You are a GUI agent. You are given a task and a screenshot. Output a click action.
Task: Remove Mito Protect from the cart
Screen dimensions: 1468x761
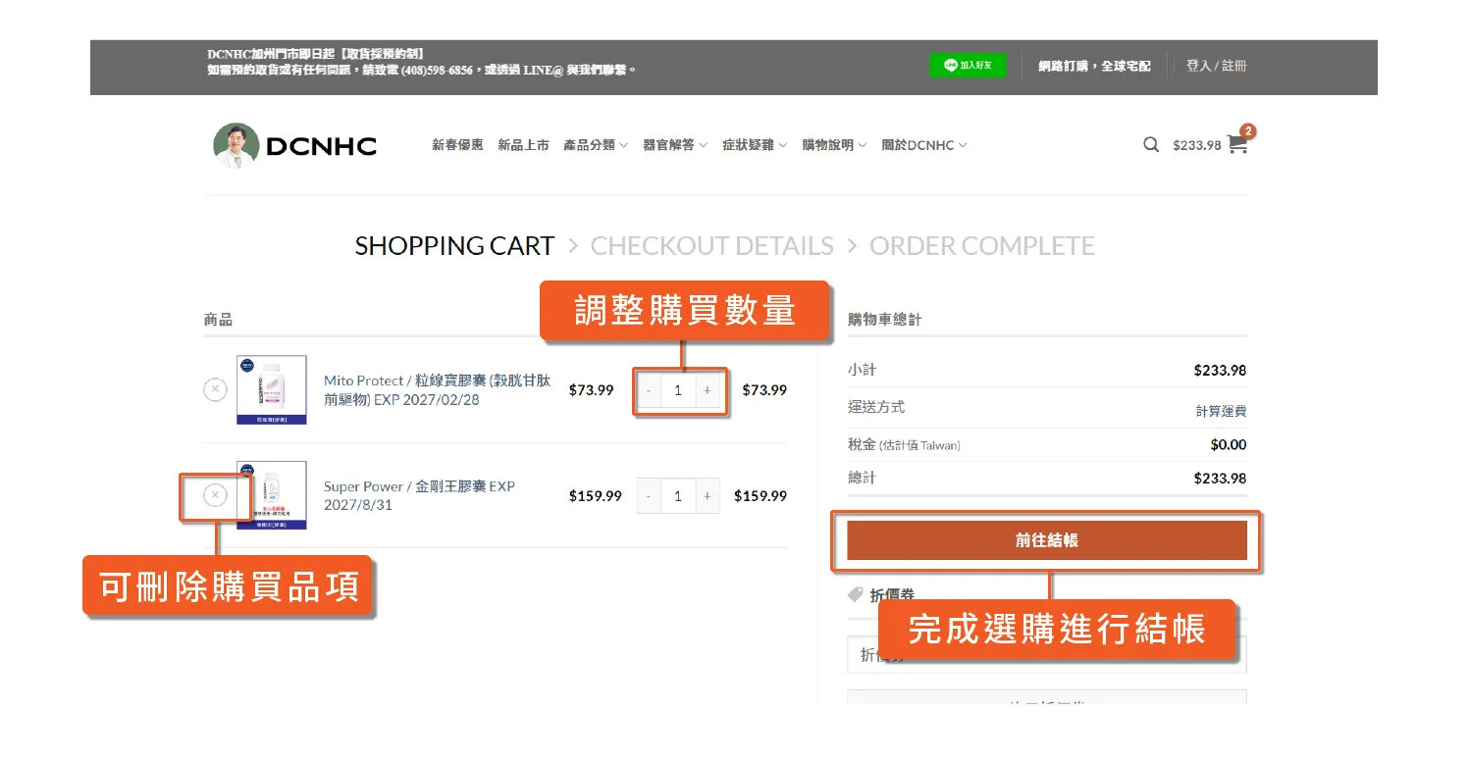(215, 389)
